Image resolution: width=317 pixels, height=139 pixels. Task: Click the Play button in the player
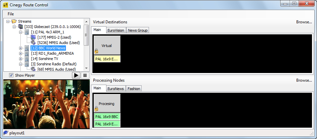(x=76, y=75)
